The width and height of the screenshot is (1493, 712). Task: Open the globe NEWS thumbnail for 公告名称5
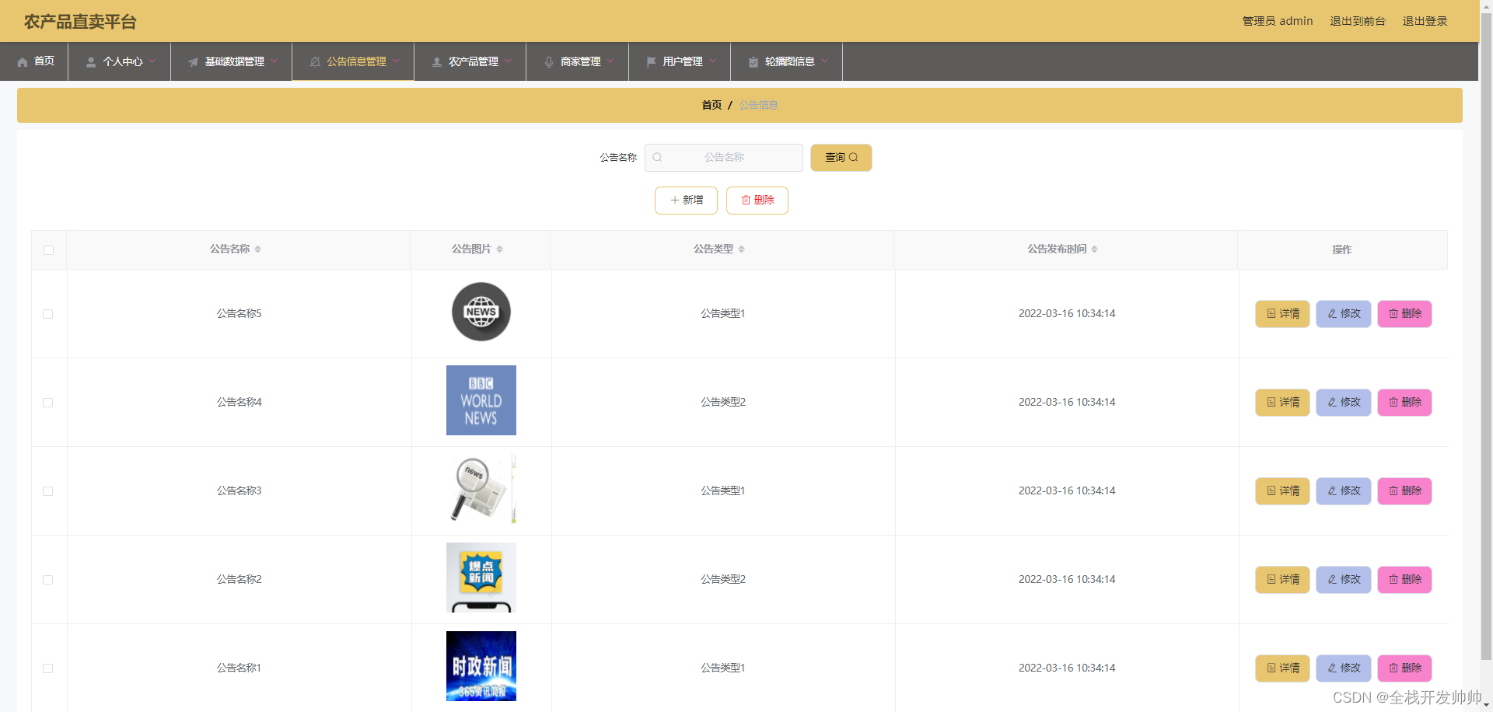point(481,312)
